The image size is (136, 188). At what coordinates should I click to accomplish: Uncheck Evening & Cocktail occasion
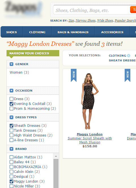click(x=11, y=104)
